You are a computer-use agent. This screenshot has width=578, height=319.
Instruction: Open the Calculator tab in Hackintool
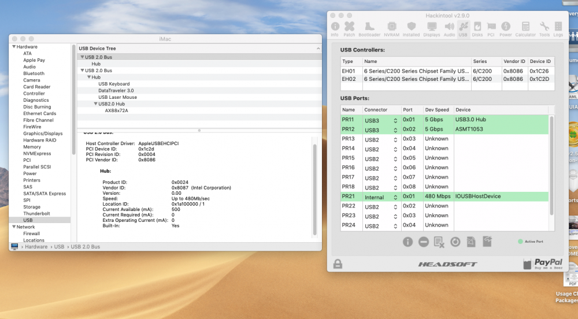click(x=525, y=29)
